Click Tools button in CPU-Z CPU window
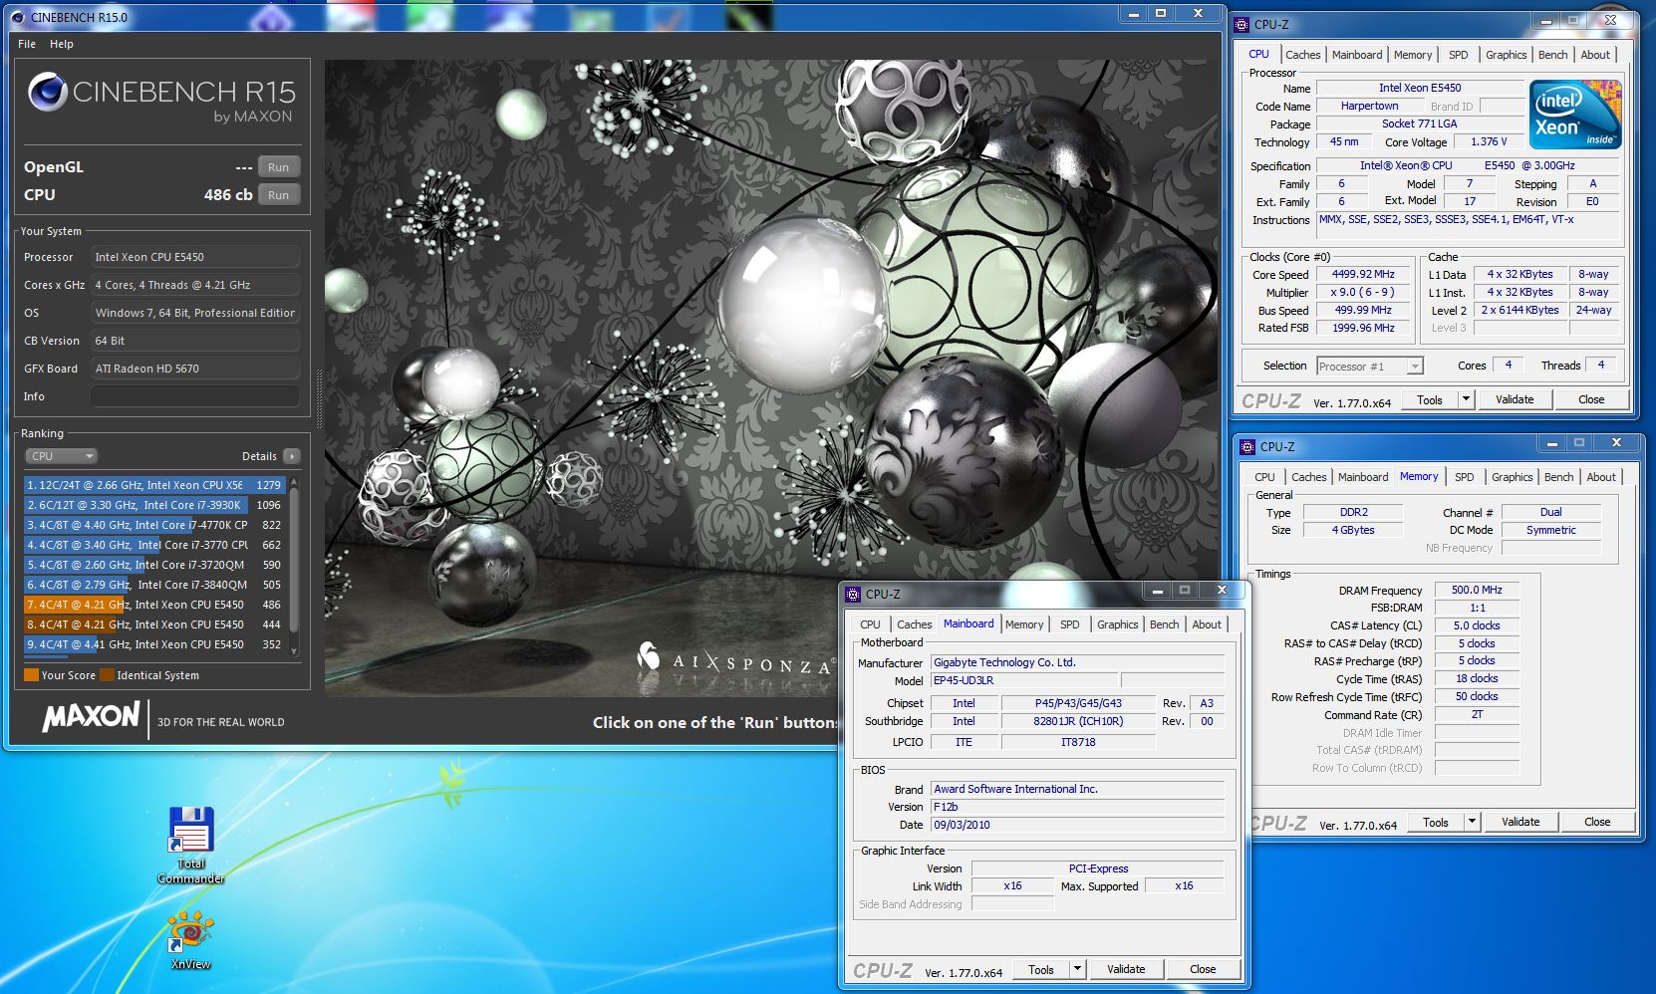 [1430, 399]
